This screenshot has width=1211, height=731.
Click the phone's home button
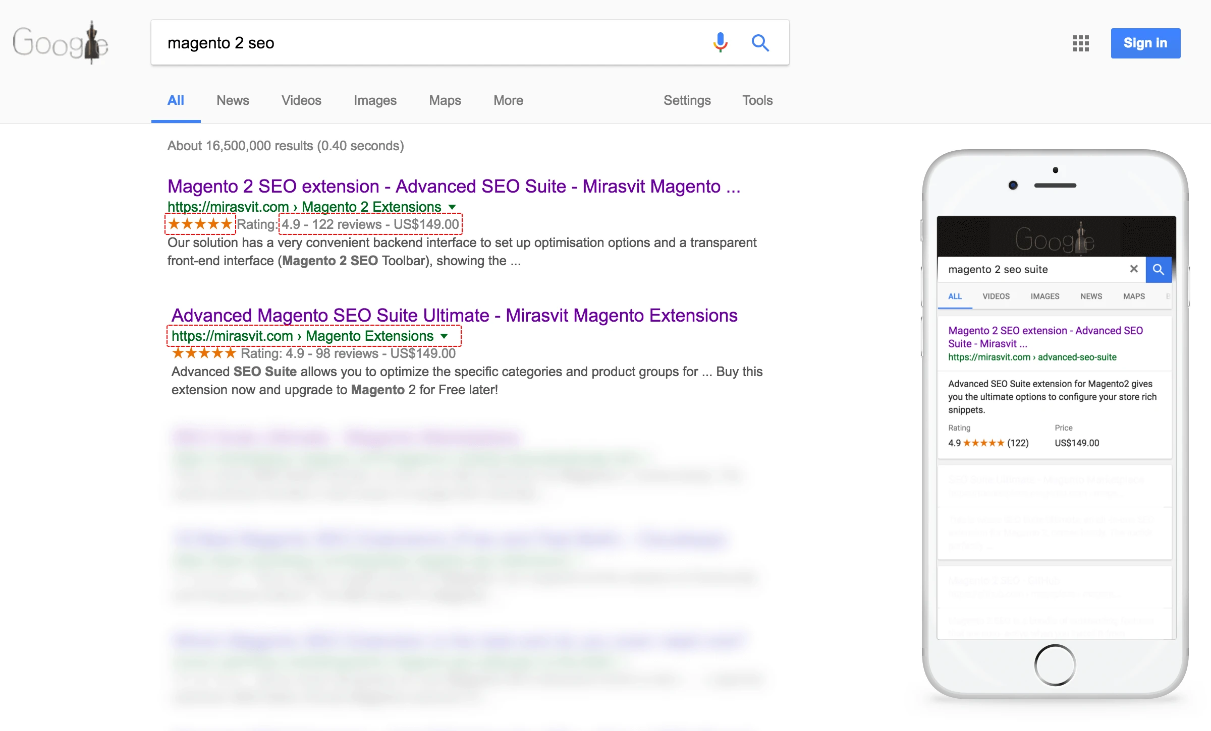(1054, 664)
